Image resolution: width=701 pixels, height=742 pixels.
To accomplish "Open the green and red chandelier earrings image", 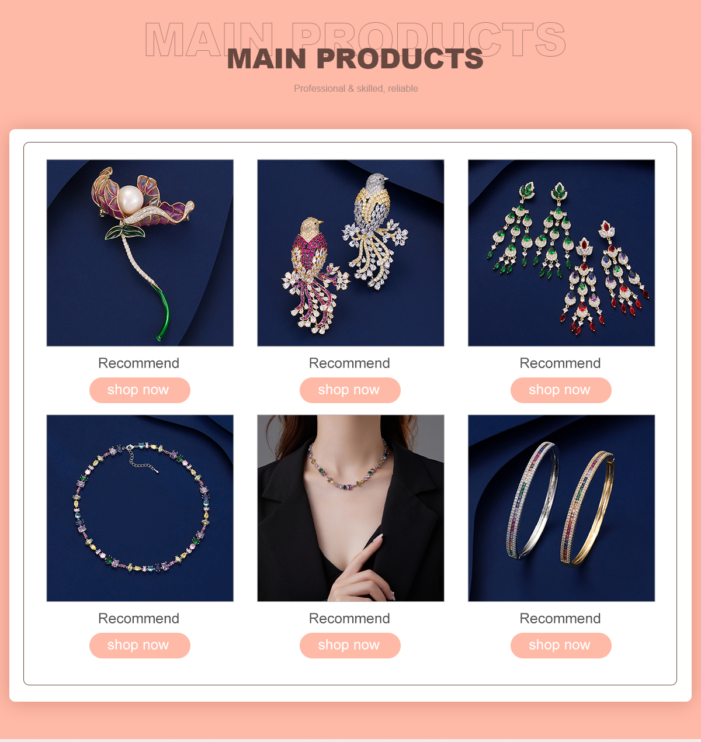I will 561,253.
